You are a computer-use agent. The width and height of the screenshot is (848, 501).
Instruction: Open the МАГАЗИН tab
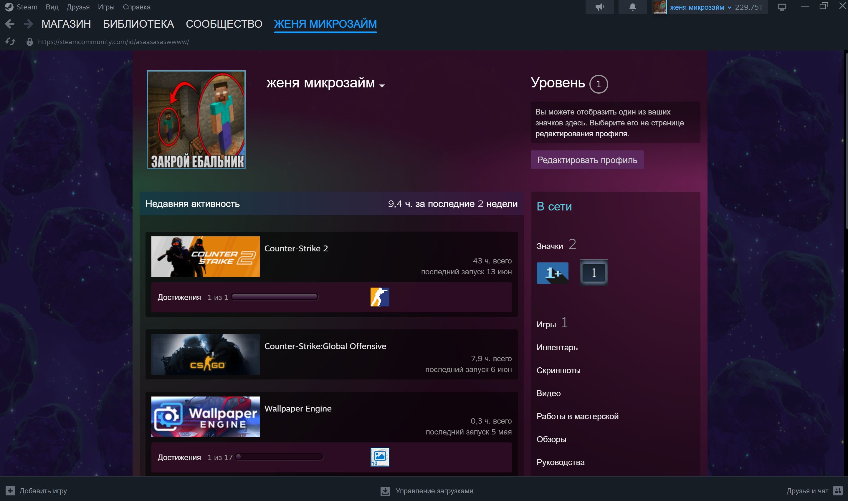coord(66,24)
